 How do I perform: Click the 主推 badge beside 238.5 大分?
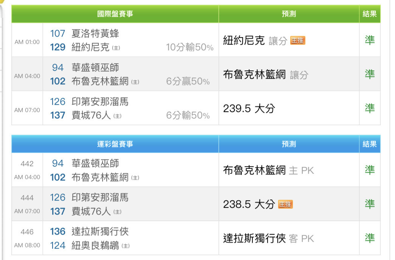point(285,204)
